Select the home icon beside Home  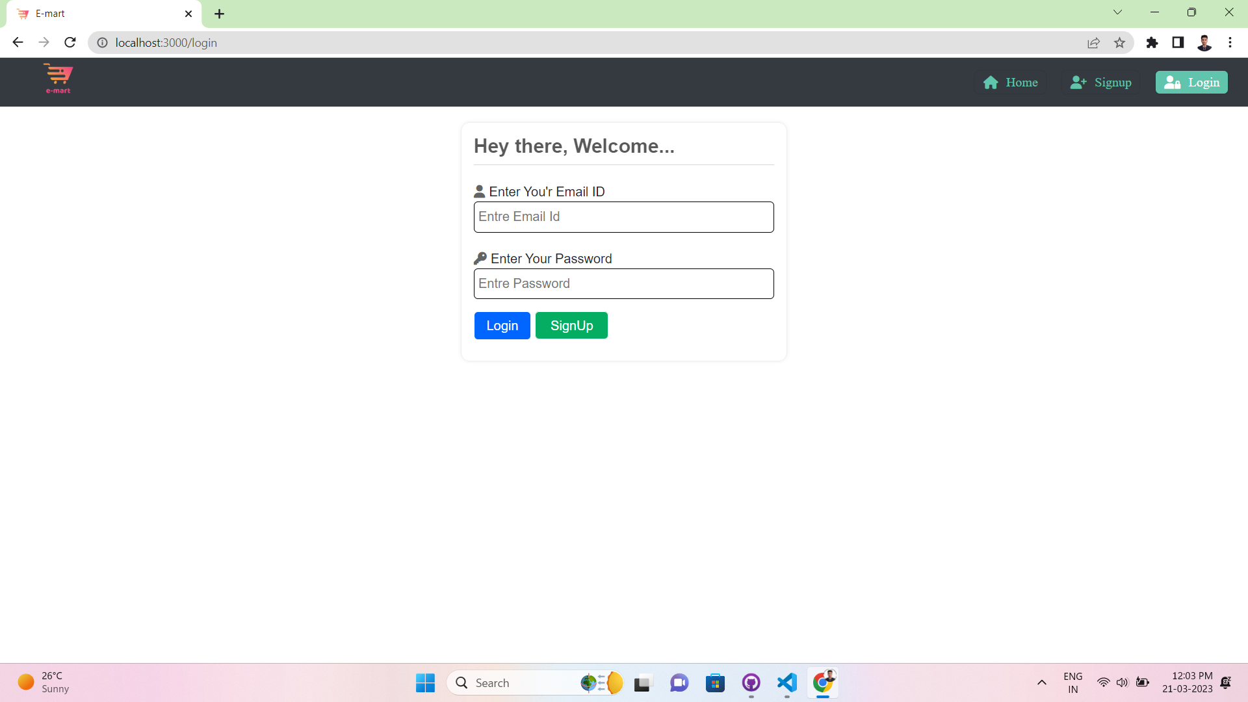click(990, 82)
